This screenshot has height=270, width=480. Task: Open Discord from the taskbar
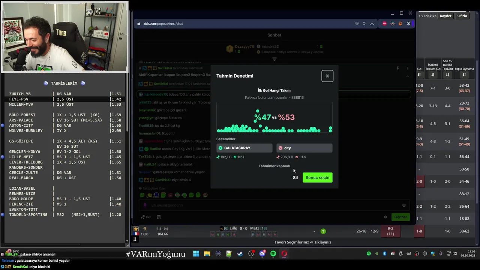click(262, 254)
